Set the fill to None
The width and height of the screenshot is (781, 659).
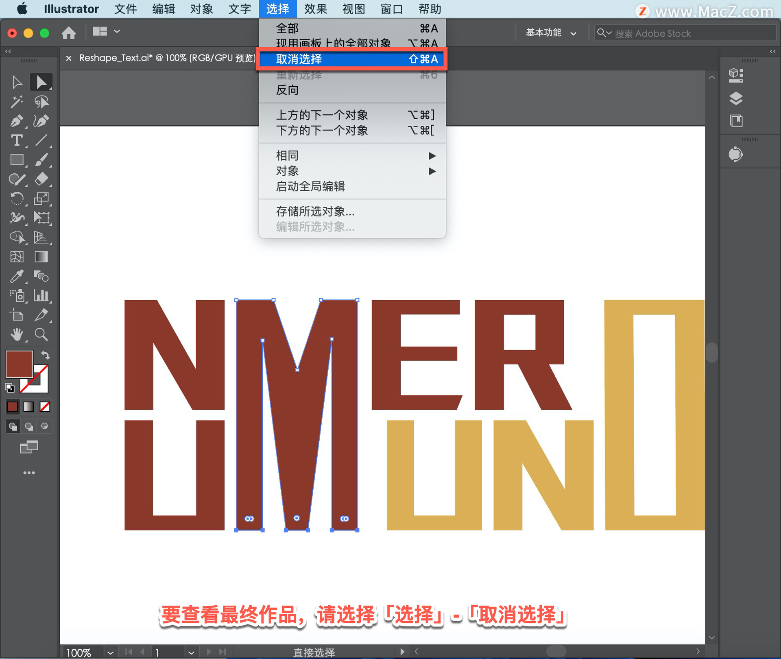45,407
